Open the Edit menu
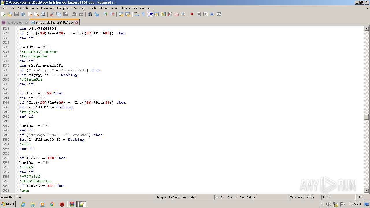 click(x=12, y=8)
